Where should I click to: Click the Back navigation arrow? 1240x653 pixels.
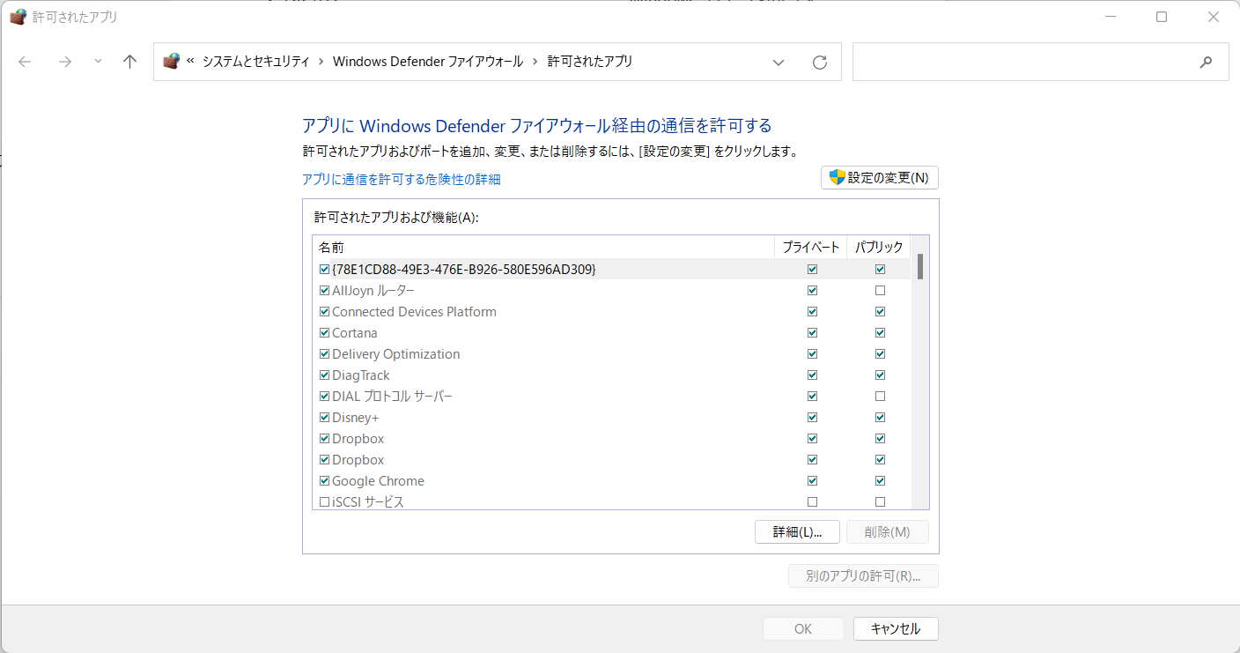tap(25, 62)
